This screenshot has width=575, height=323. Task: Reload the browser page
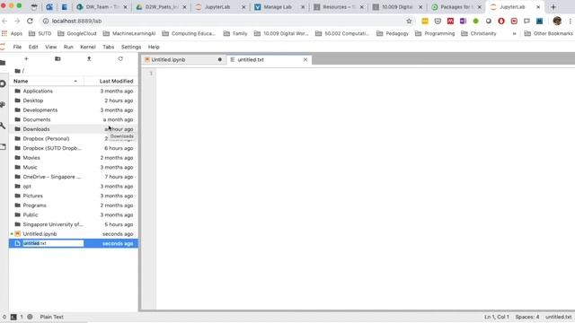[30, 22]
